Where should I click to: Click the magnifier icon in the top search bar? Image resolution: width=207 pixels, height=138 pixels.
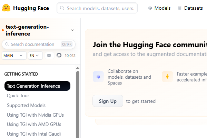[62, 8]
